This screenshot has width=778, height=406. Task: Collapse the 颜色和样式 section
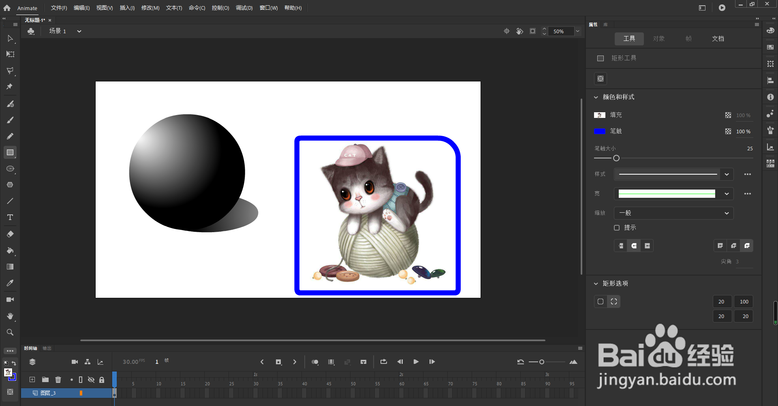pos(596,97)
